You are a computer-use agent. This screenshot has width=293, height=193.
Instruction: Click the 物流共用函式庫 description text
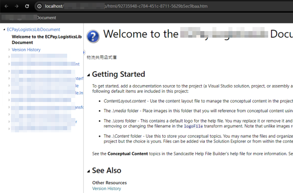102,57
